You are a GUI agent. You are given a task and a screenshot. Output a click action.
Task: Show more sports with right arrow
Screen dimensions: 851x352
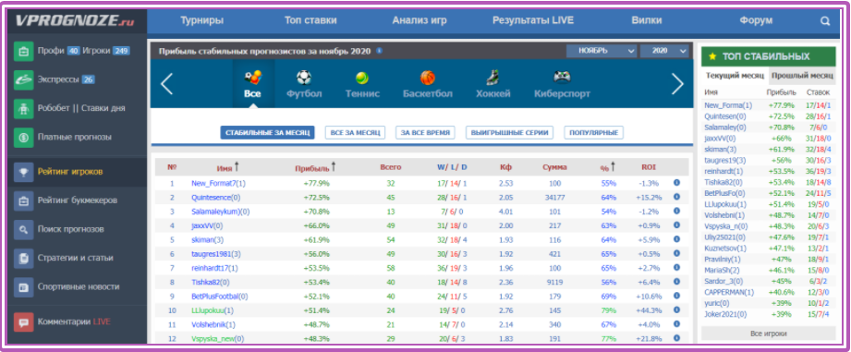point(677,84)
